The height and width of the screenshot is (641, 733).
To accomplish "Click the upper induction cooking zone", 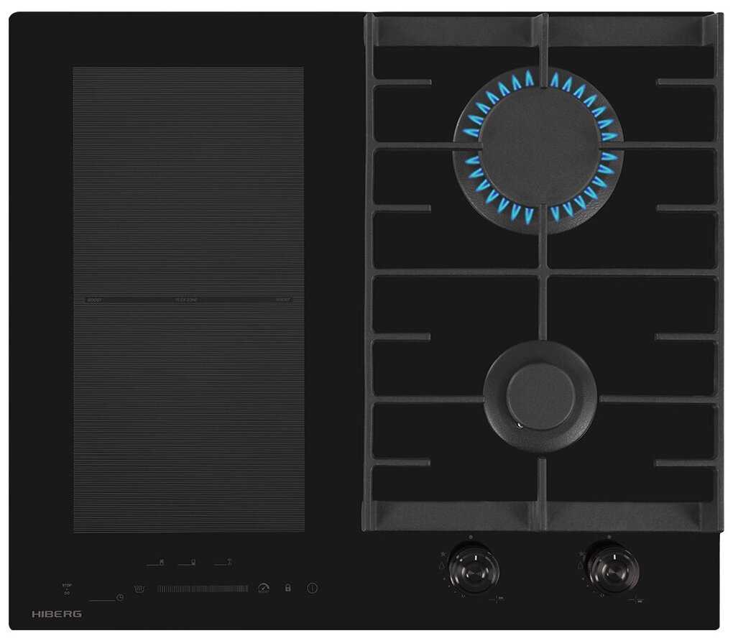I will click(188, 180).
